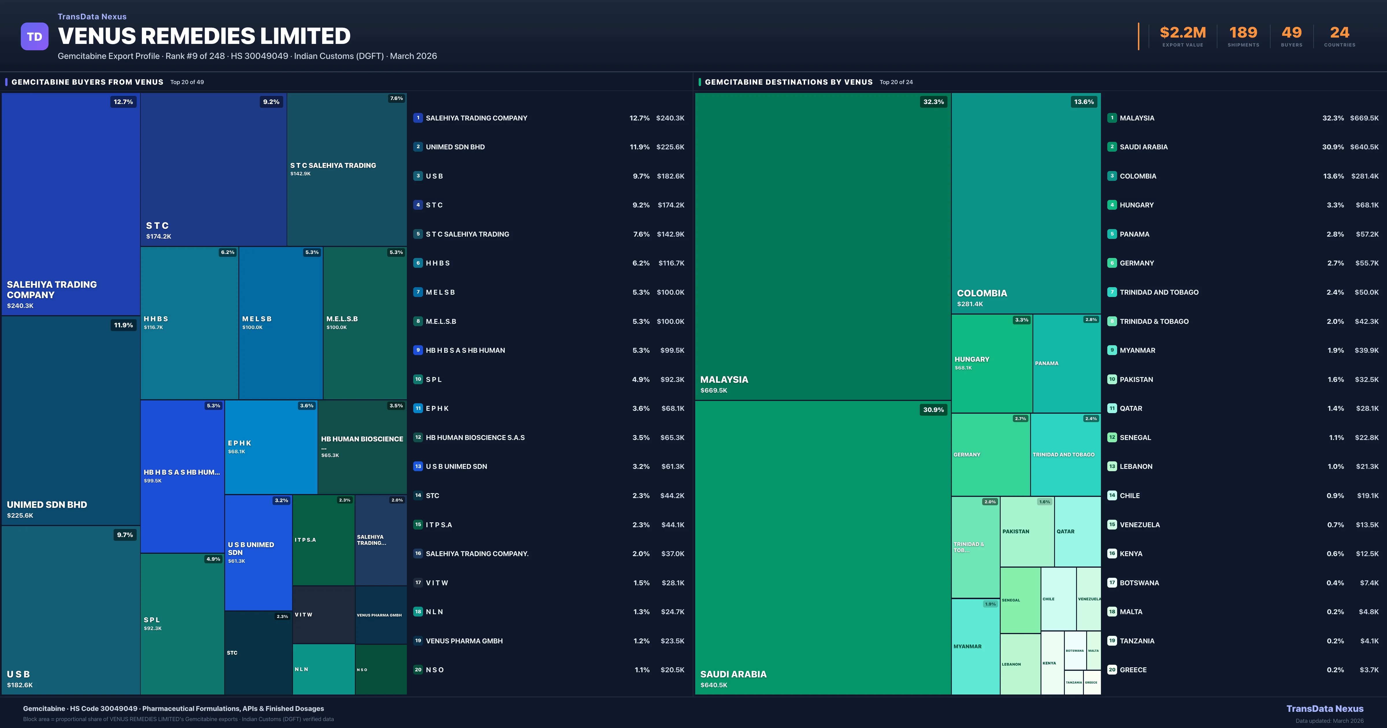The width and height of the screenshot is (1387, 728).
Task: Click rank badge 1 next to Malaysia
Action: click(x=1112, y=118)
